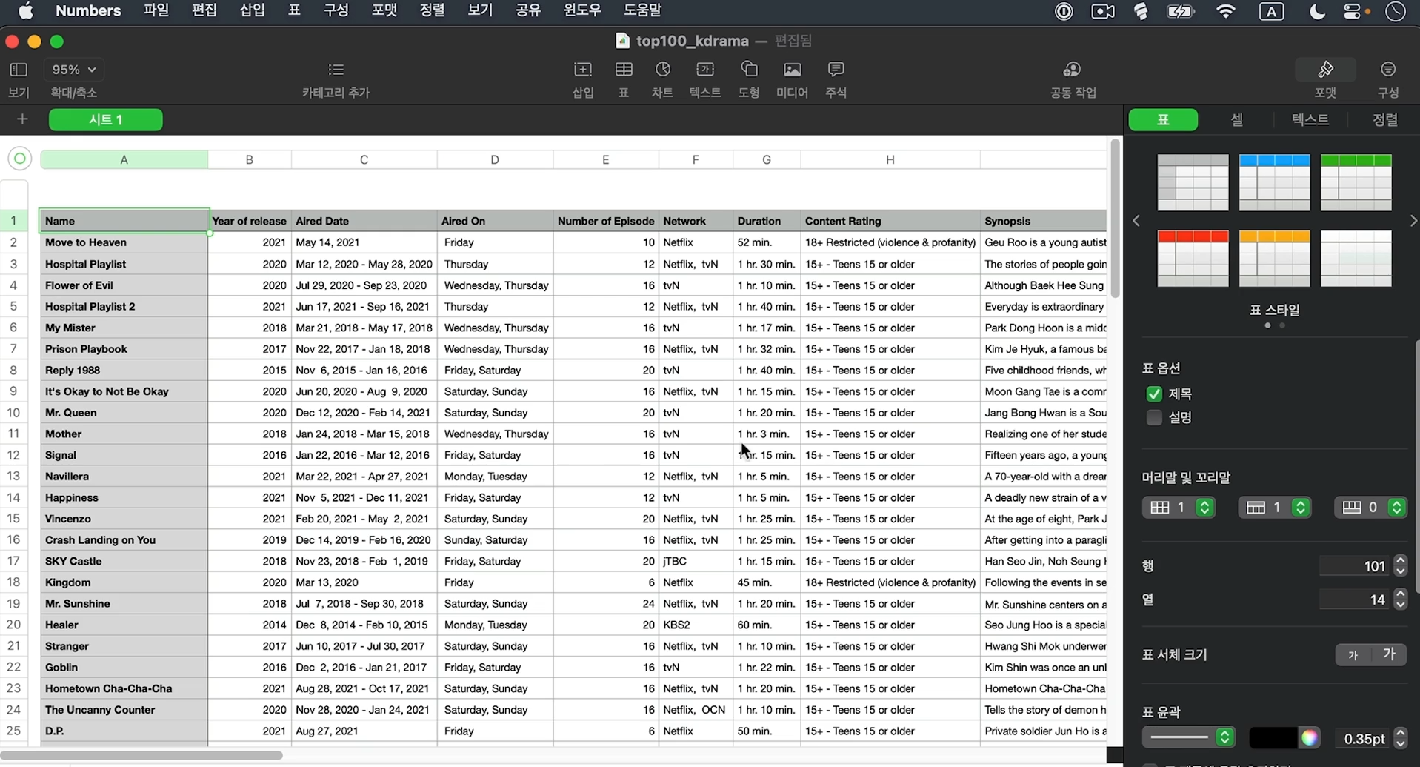
Task: Open the 도움말 menu
Action: (642, 10)
